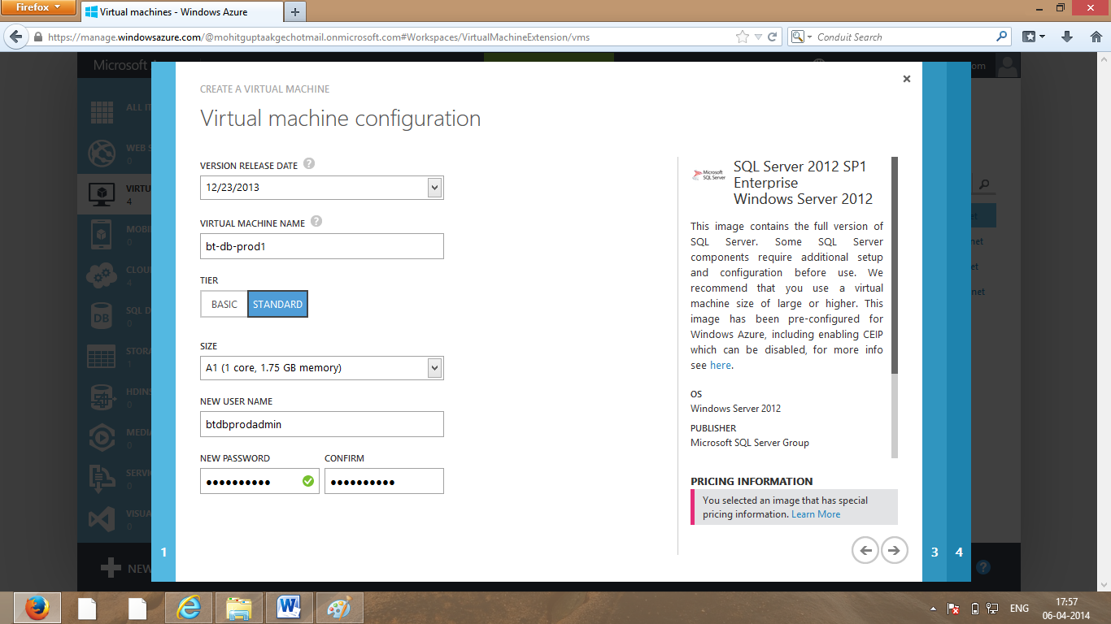
Task: Open Microsoft Word from the taskbar
Action: pos(289,609)
